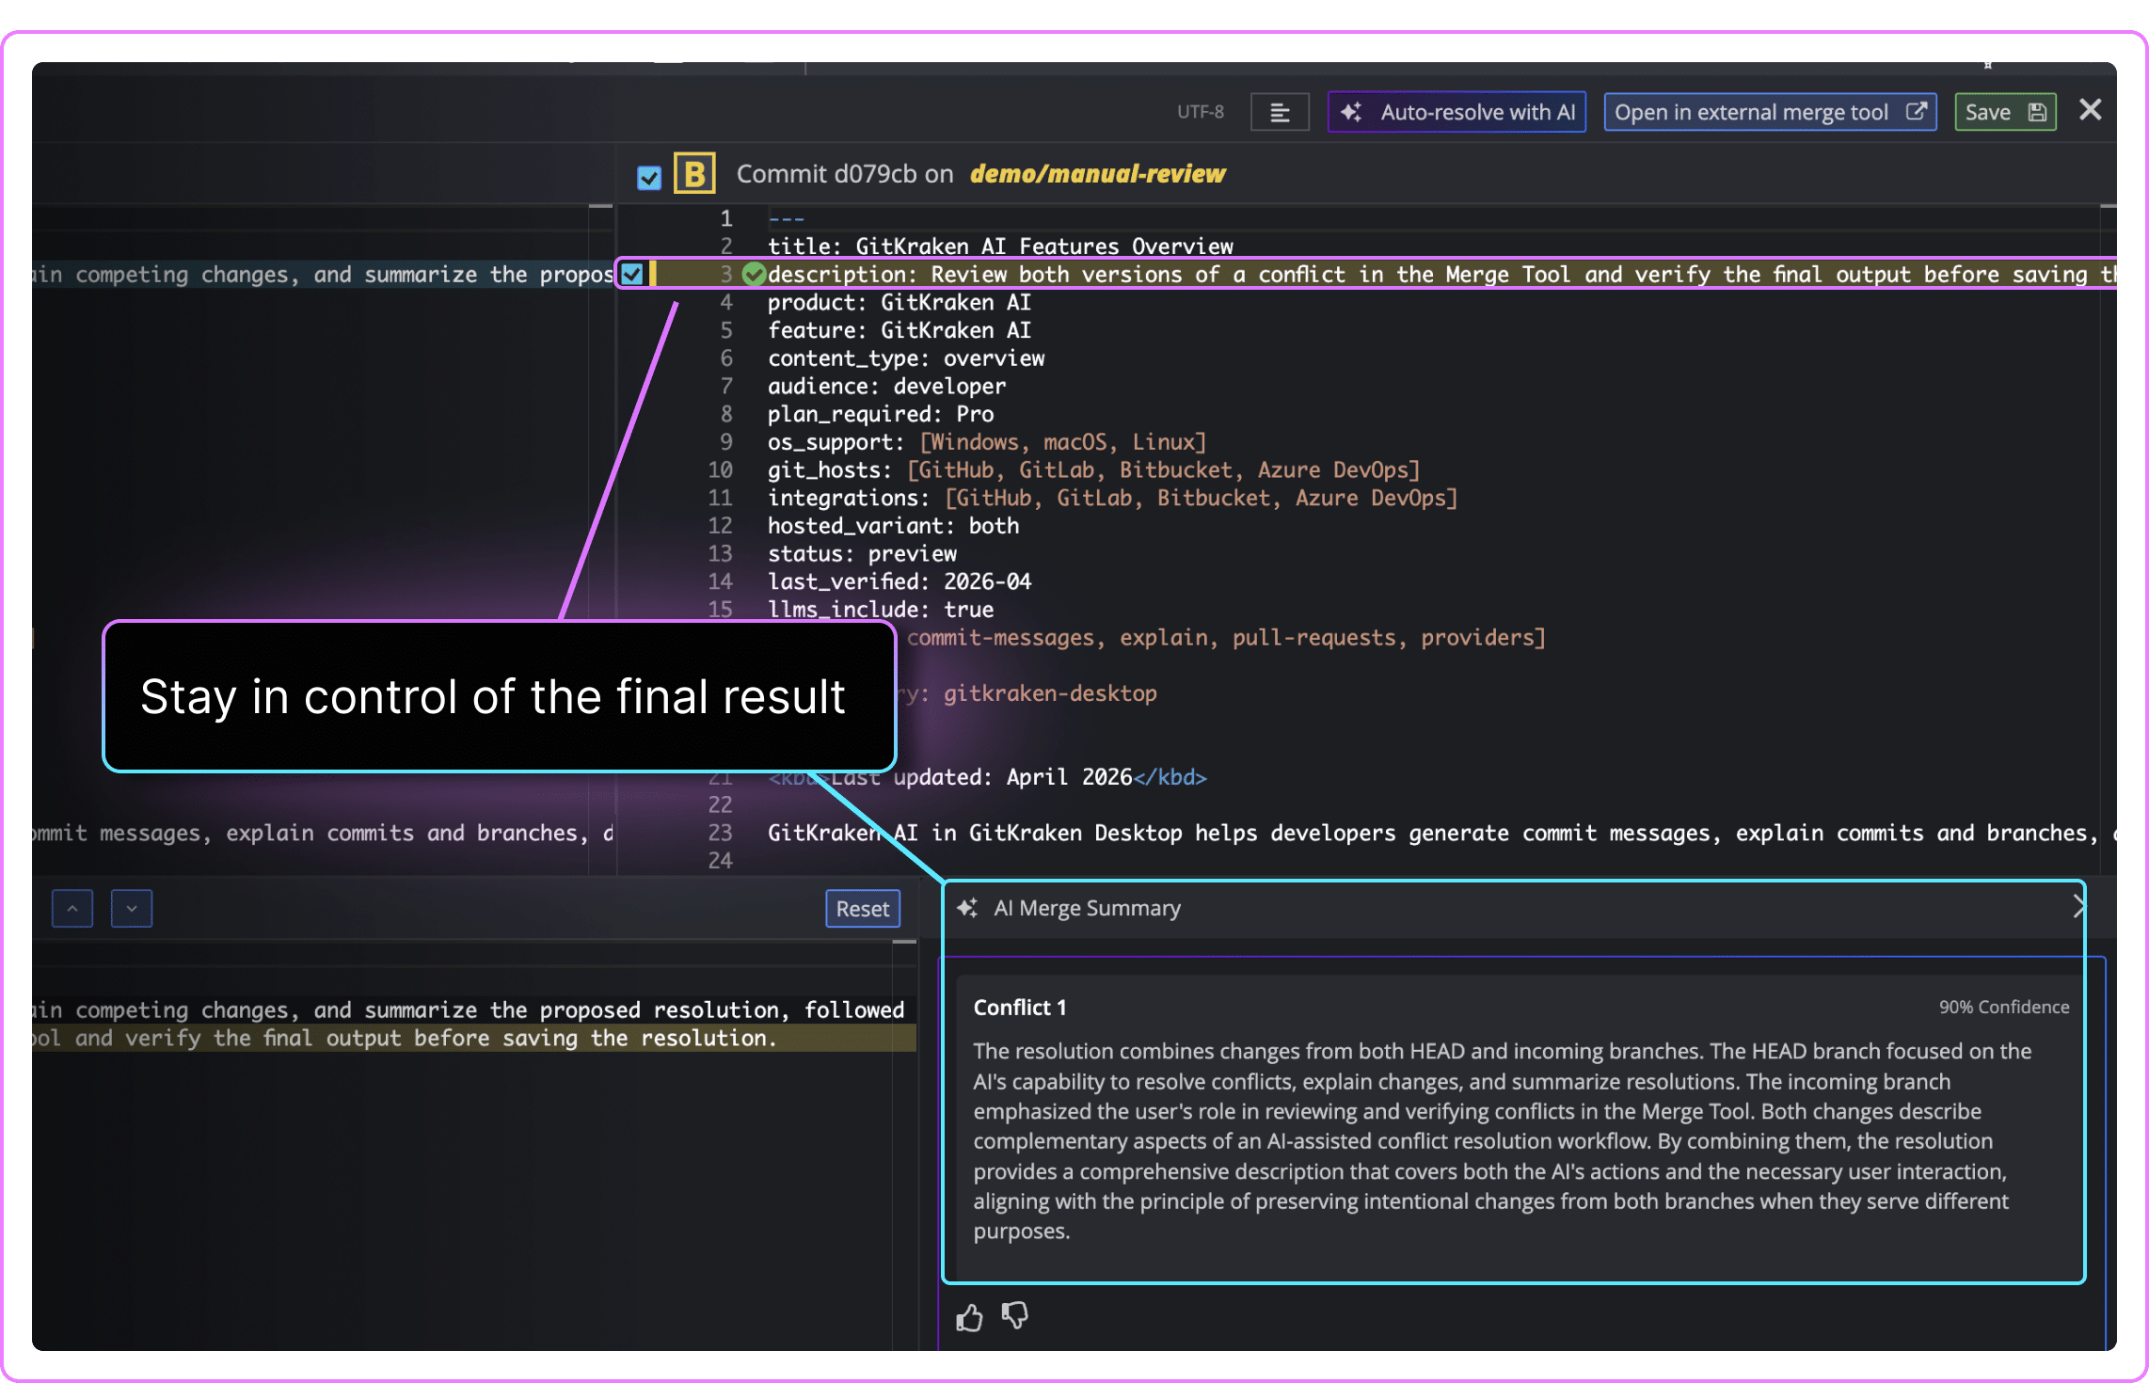This screenshot has width=2149, height=1383.
Task: Close the merge tool view
Action: [x=2090, y=110]
